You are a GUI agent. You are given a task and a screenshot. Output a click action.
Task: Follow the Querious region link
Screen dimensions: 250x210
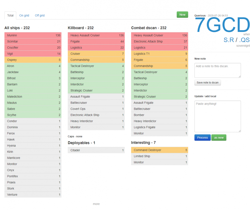(x=200, y=16)
